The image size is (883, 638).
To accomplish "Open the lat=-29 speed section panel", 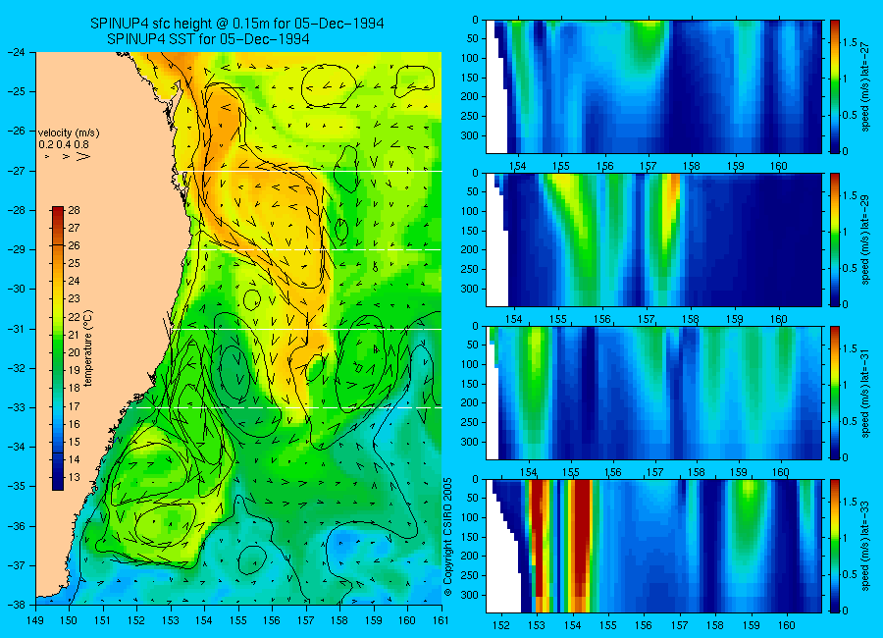I will pos(653,239).
